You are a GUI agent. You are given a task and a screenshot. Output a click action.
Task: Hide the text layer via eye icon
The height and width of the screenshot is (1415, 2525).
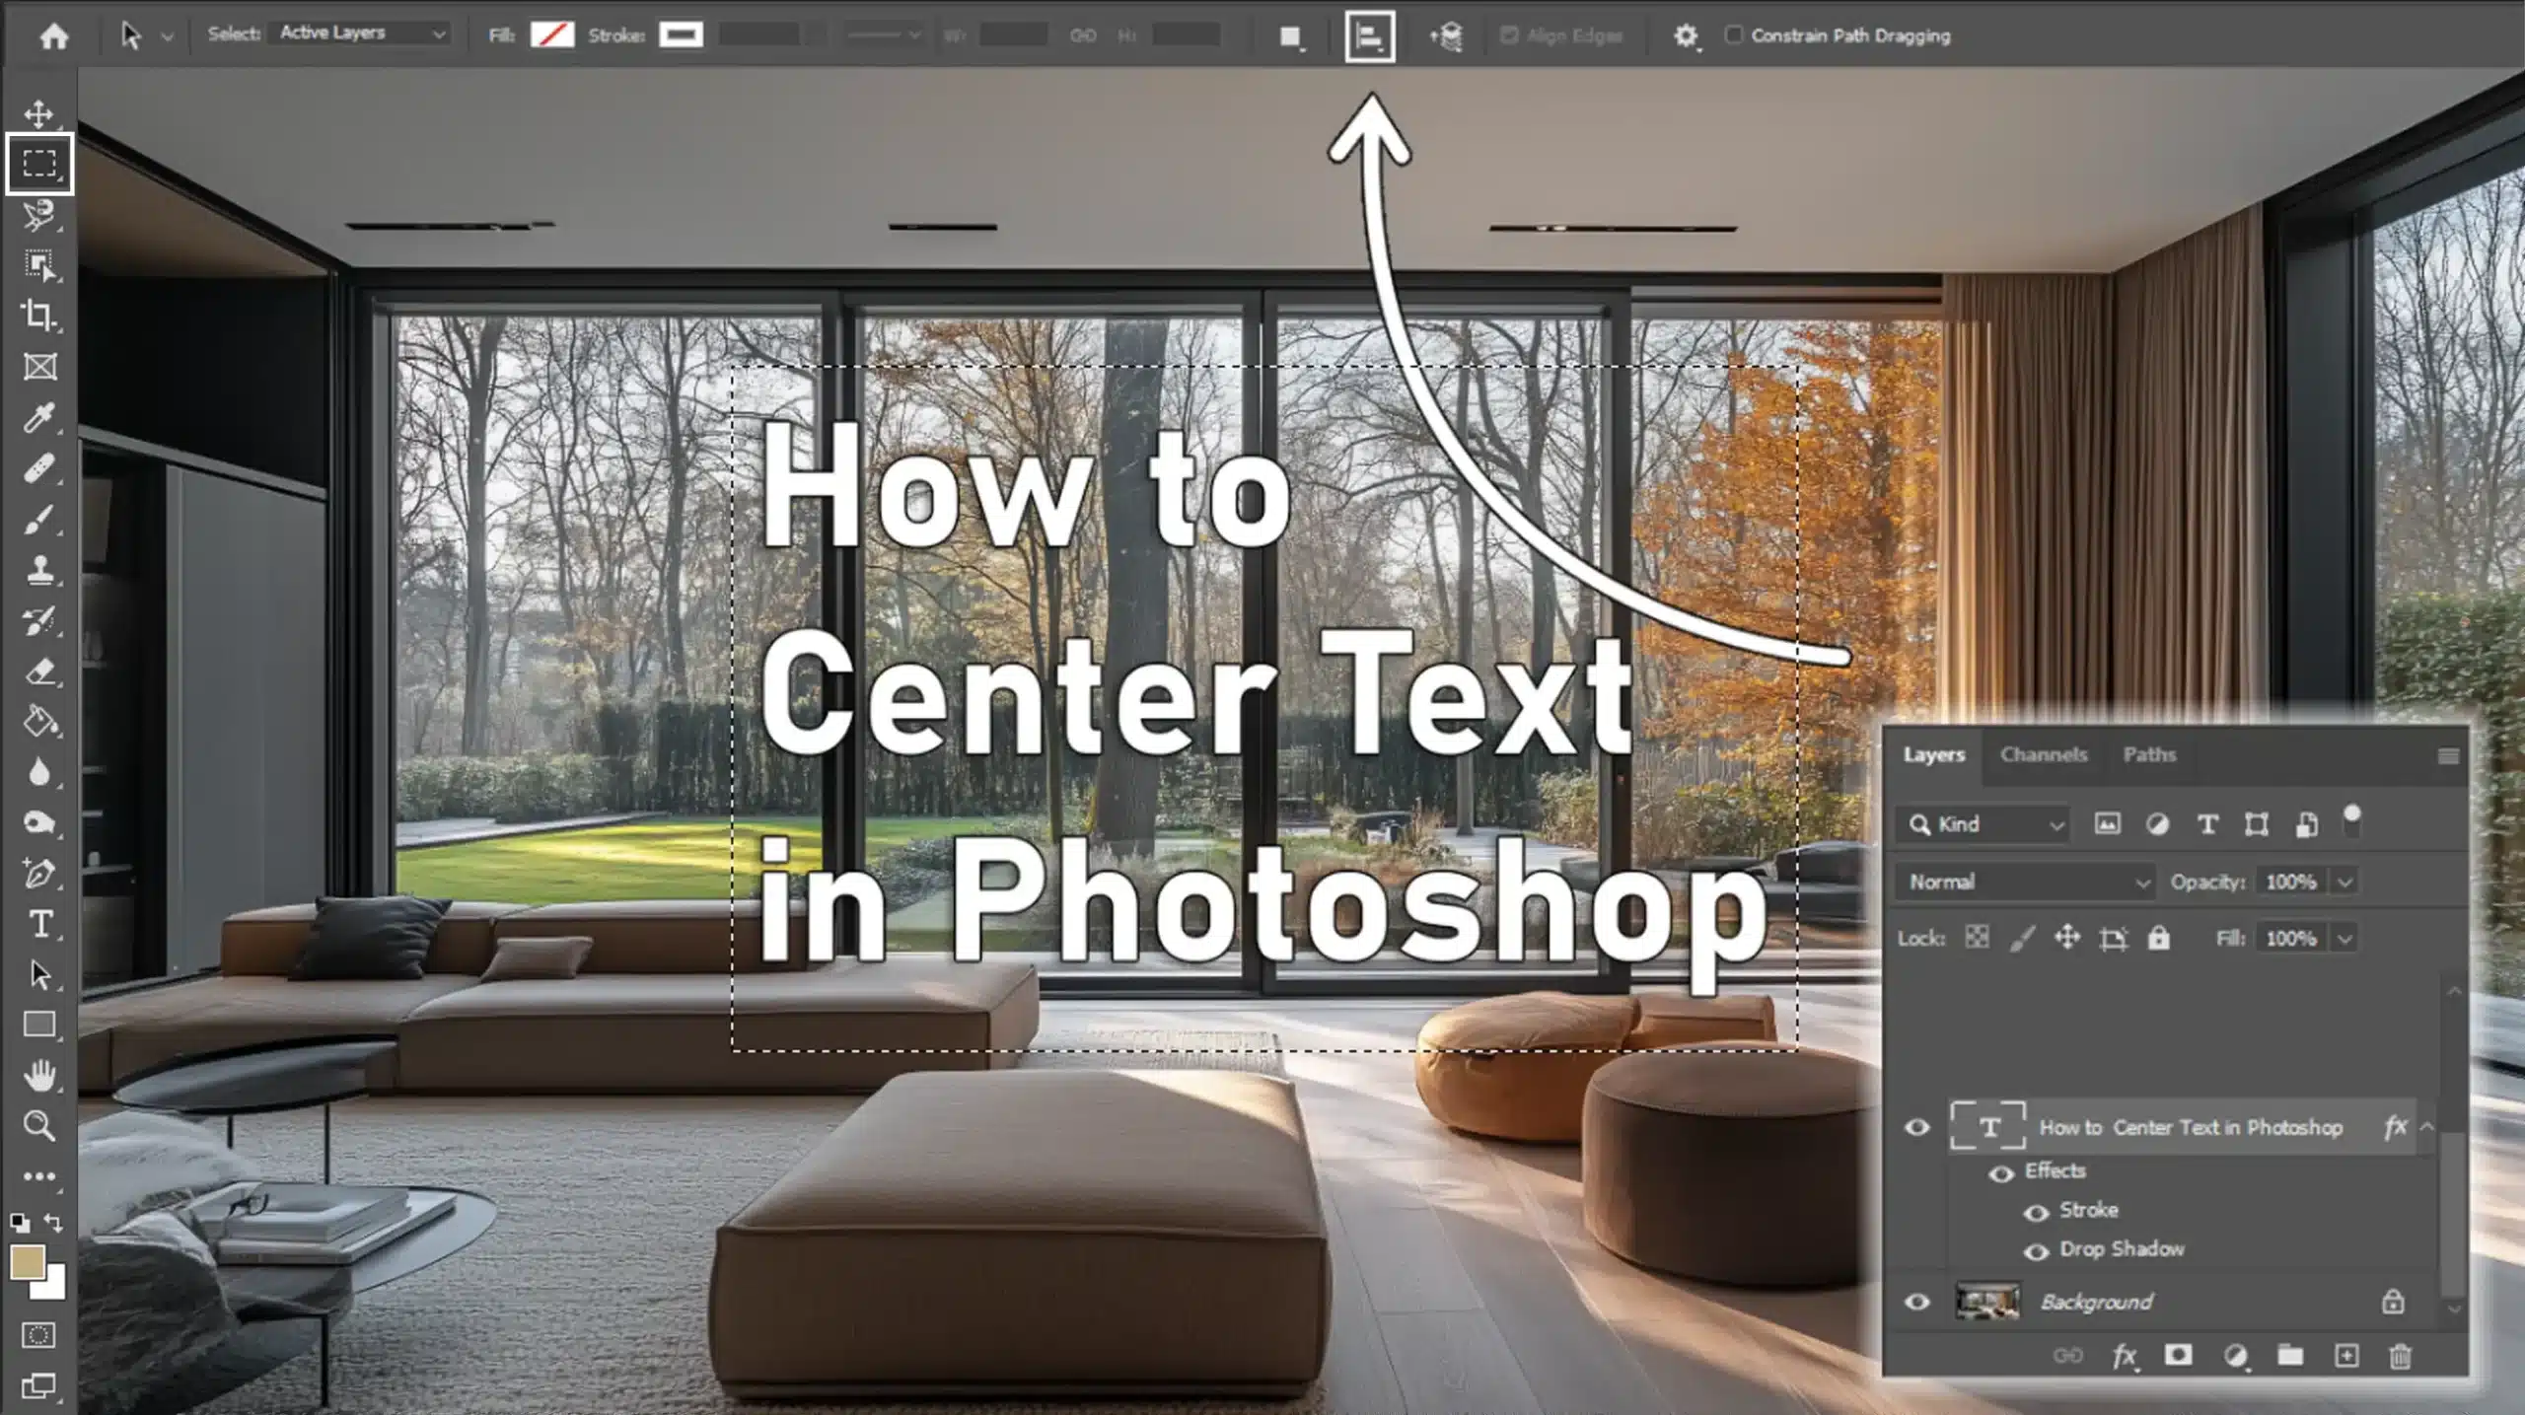pyautogui.click(x=1916, y=1127)
